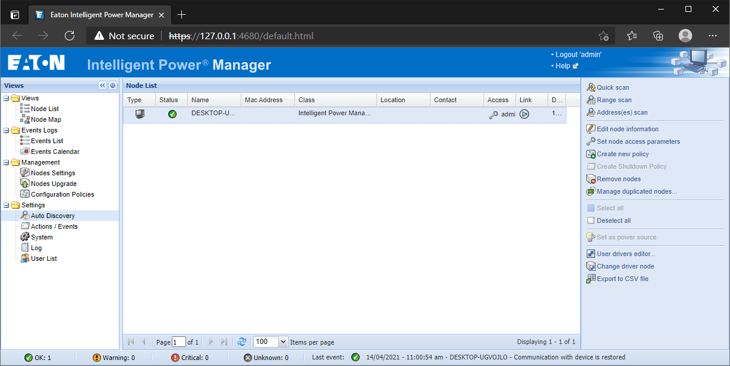Image resolution: width=730 pixels, height=366 pixels.
Task: Open the Configuration Policies page
Action: click(62, 194)
